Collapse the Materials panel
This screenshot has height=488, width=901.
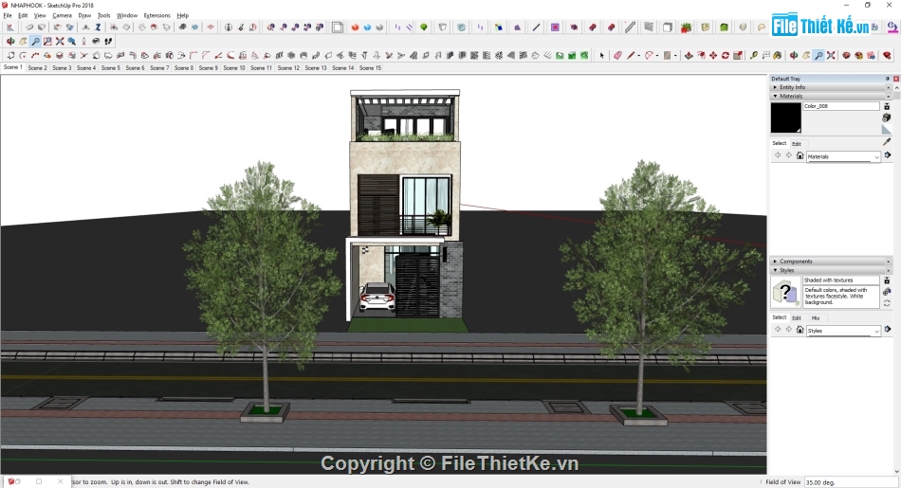[775, 97]
